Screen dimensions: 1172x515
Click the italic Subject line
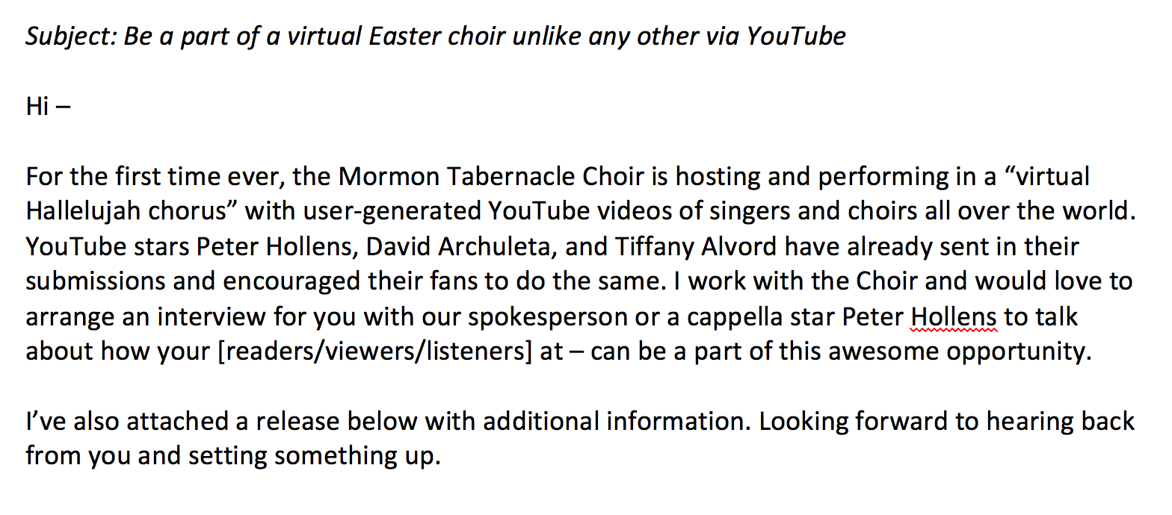pyautogui.click(x=435, y=36)
